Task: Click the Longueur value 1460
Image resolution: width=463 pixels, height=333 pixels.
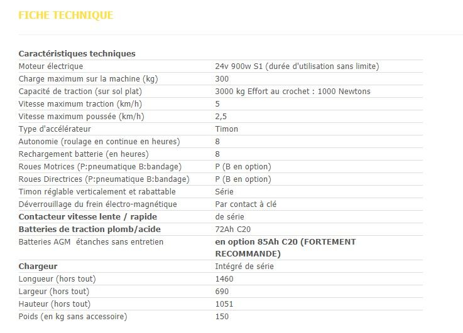Action: tap(224, 278)
